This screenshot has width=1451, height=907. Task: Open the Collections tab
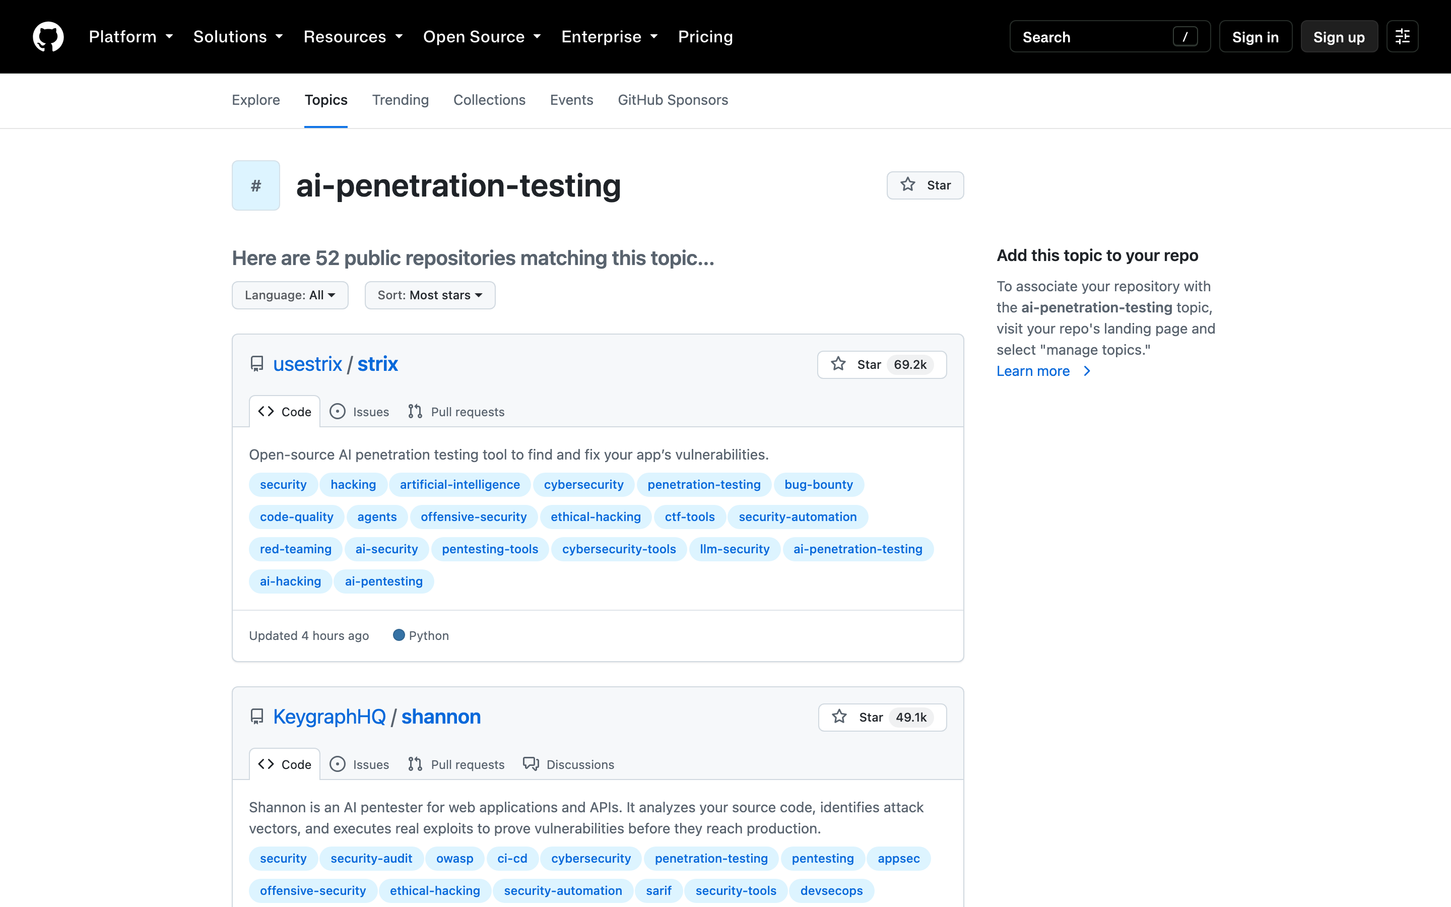pyautogui.click(x=489, y=100)
